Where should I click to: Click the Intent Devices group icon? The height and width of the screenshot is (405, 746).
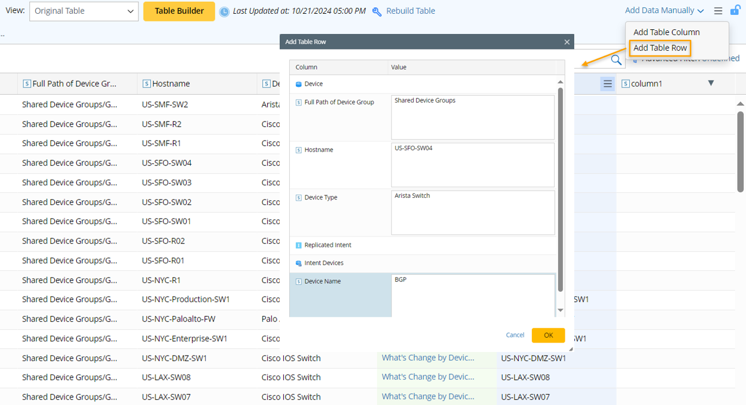(x=299, y=263)
